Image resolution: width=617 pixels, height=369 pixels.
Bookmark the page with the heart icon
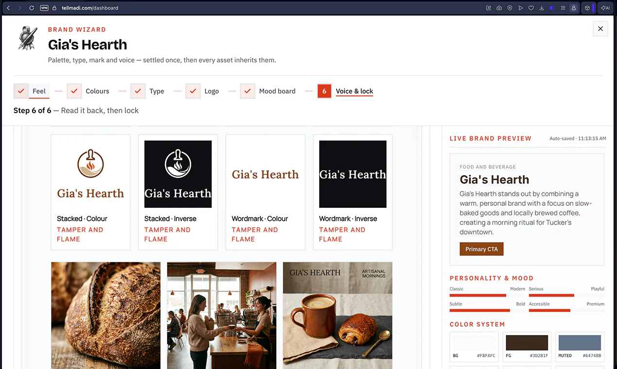click(531, 8)
